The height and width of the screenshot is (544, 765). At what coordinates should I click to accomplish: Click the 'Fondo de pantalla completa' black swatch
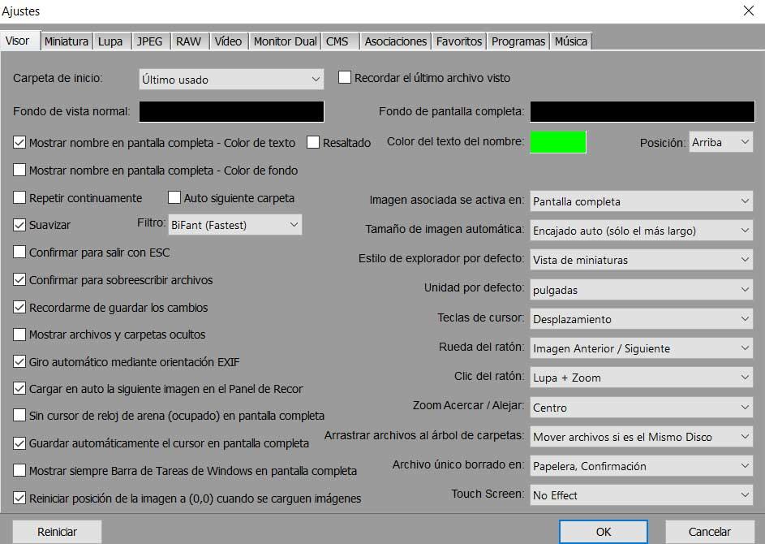642,111
